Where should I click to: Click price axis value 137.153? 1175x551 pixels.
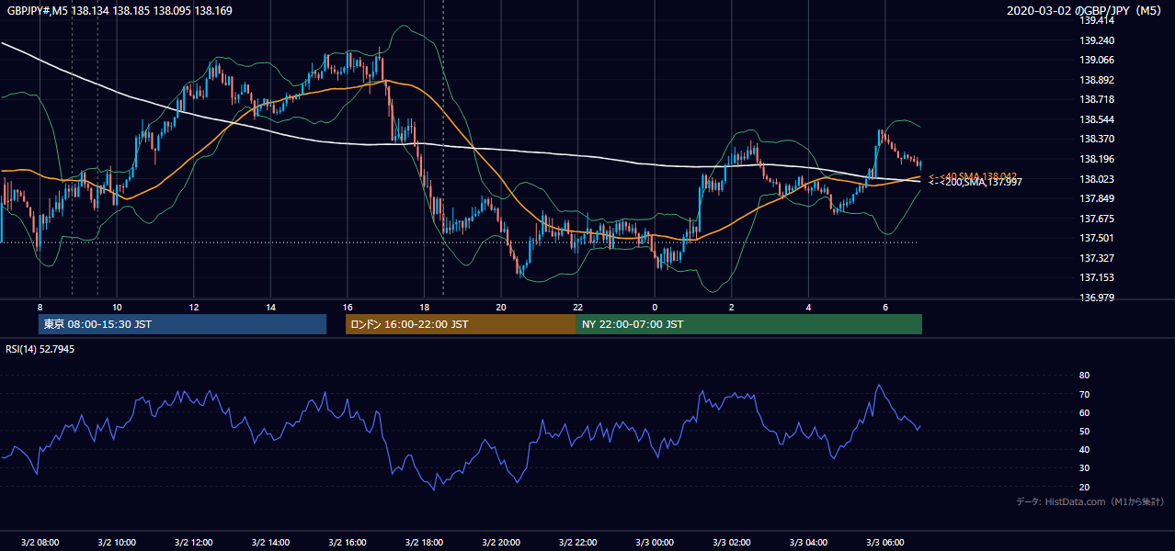tap(1098, 278)
